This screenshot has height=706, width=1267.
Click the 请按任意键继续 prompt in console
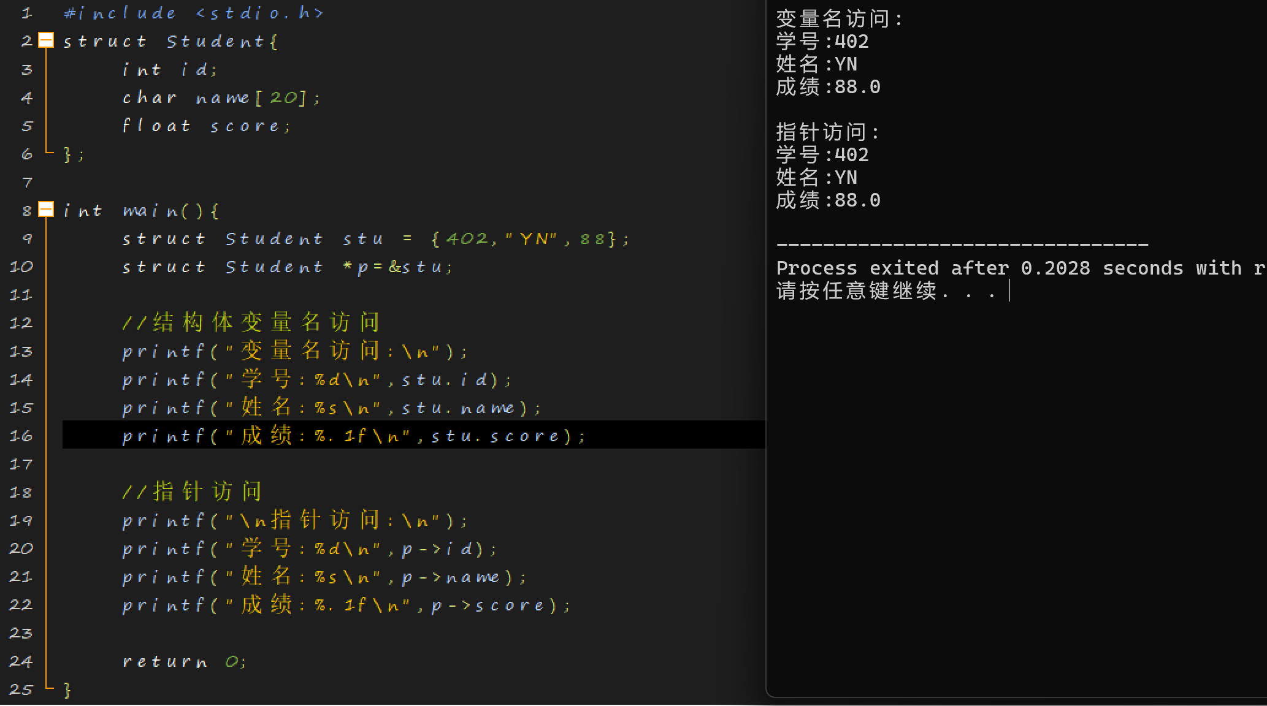click(856, 290)
